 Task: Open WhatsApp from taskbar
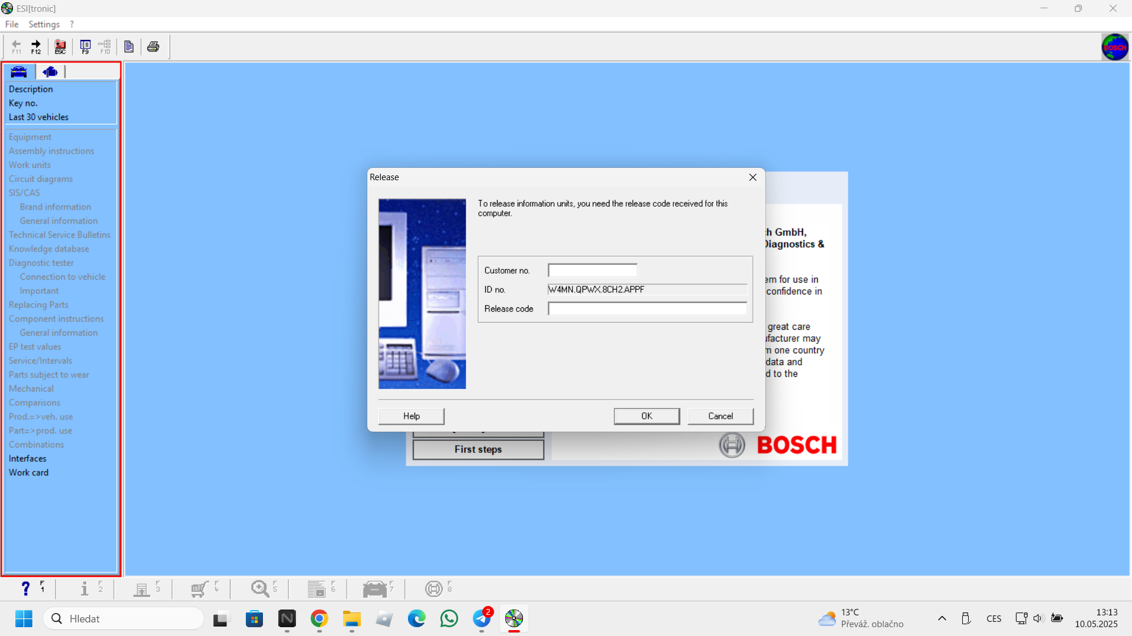(x=449, y=618)
